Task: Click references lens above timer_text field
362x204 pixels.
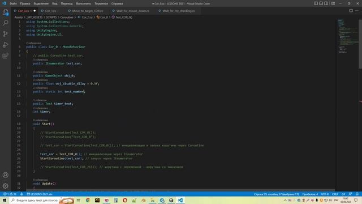Action: (40, 100)
